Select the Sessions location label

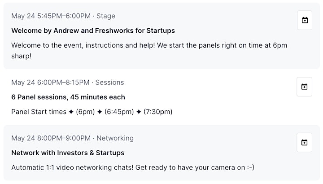(x=109, y=83)
